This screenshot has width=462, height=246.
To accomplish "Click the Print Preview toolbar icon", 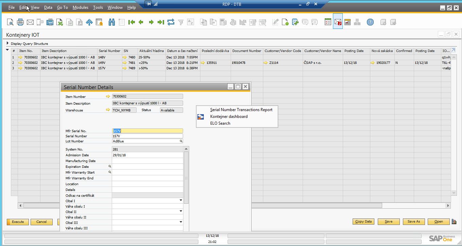I will coord(11,22).
